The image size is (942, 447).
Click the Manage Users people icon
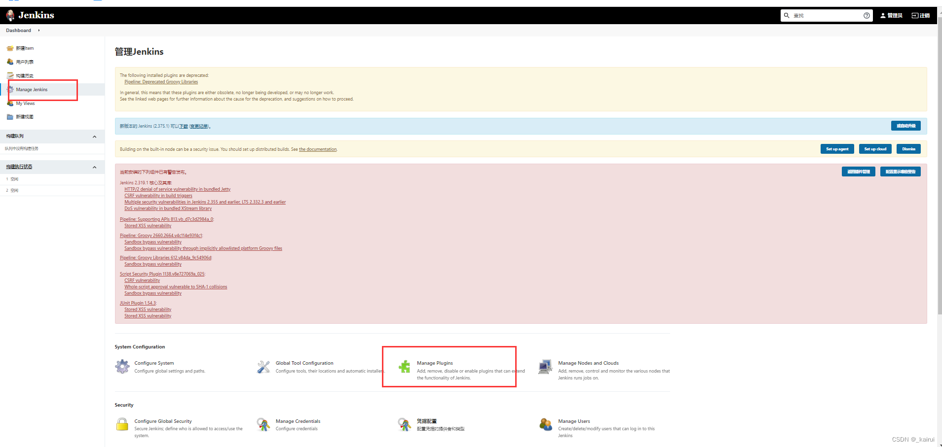[x=546, y=424]
